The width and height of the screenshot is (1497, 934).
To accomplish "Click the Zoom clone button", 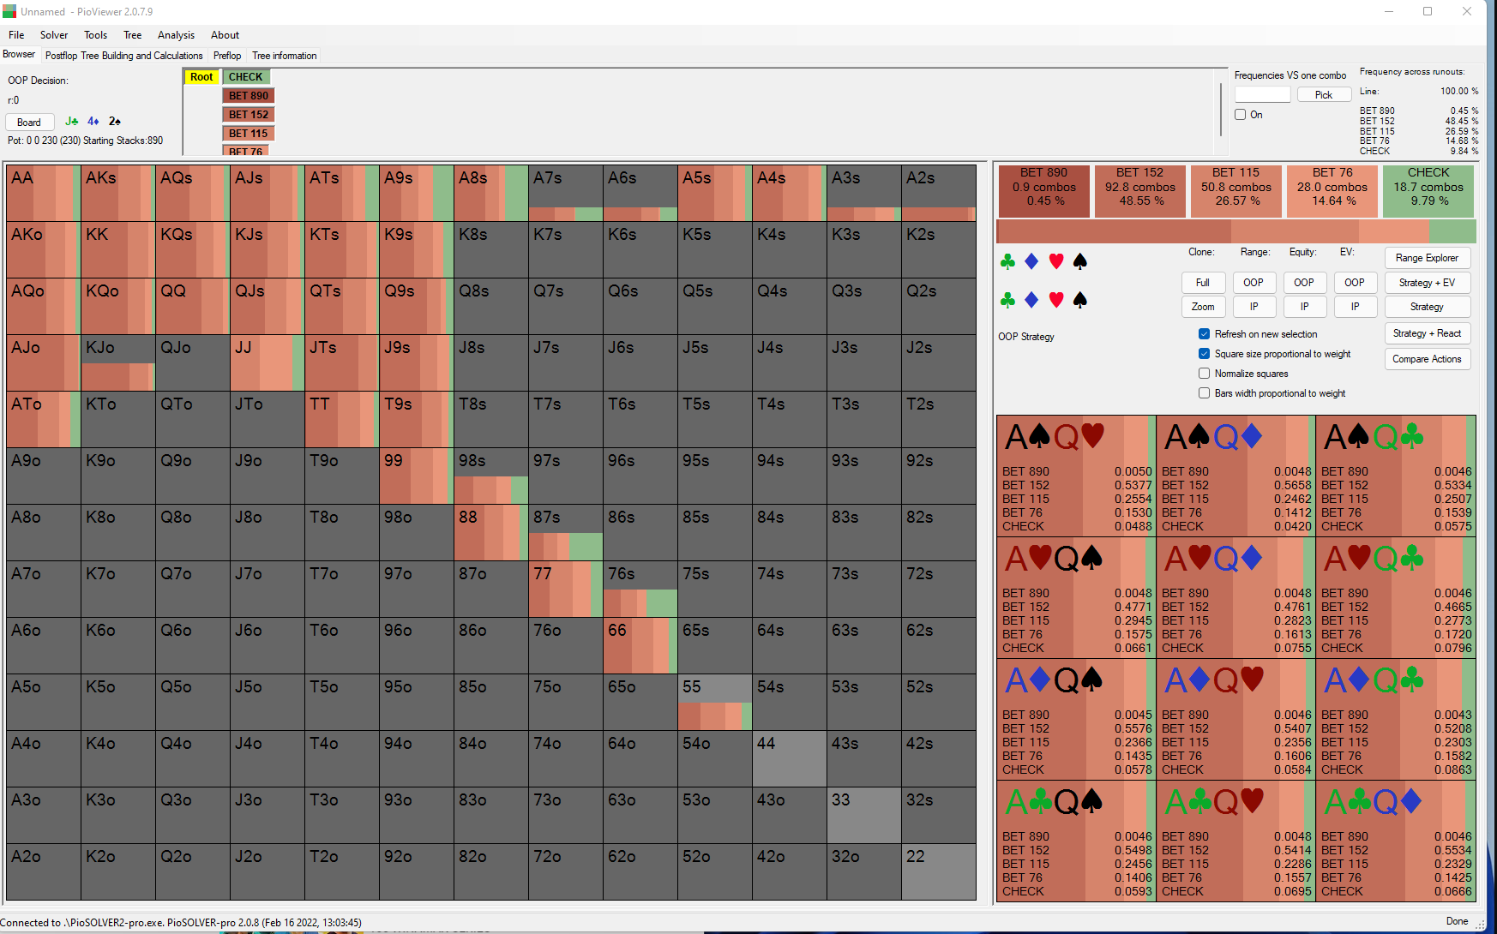I will click(1203, 307).
